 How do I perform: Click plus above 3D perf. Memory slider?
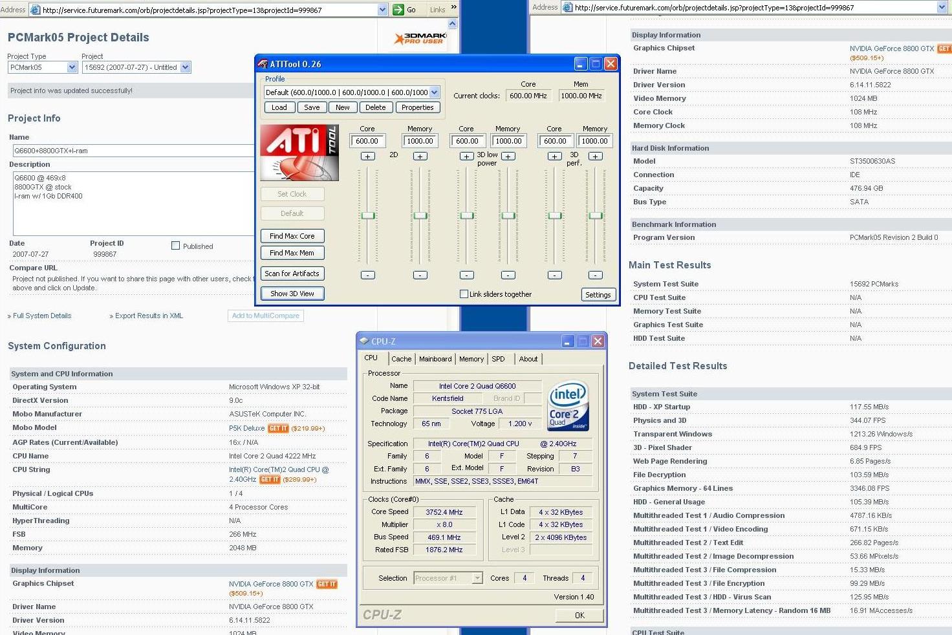[x=596, y=156]
